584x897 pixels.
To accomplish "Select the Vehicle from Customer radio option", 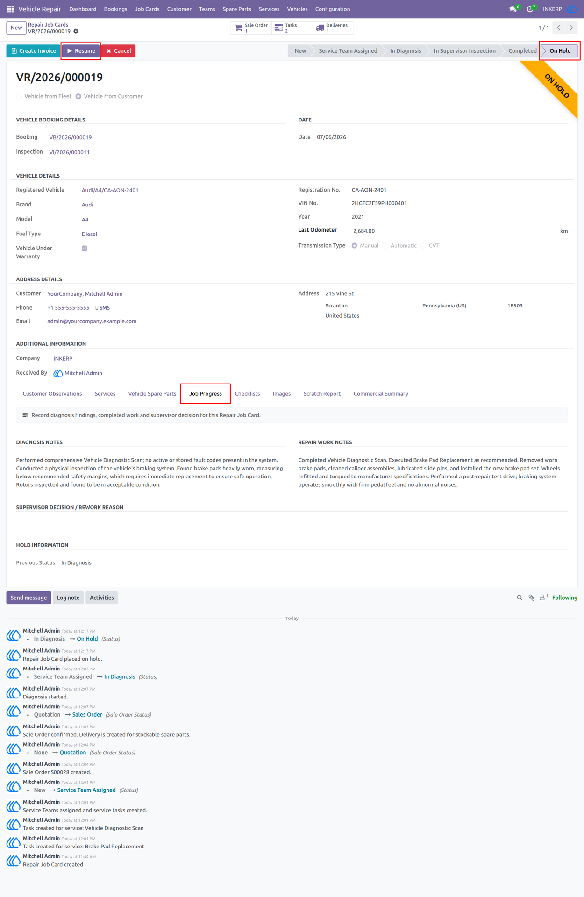I will pyautogui.click(x=78, y=96).
